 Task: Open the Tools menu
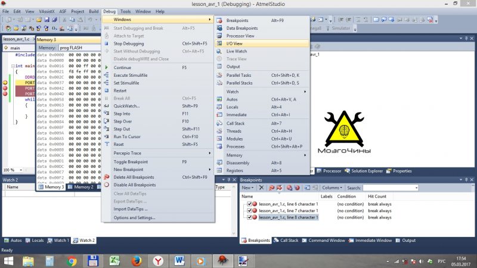tap(125, 11)
